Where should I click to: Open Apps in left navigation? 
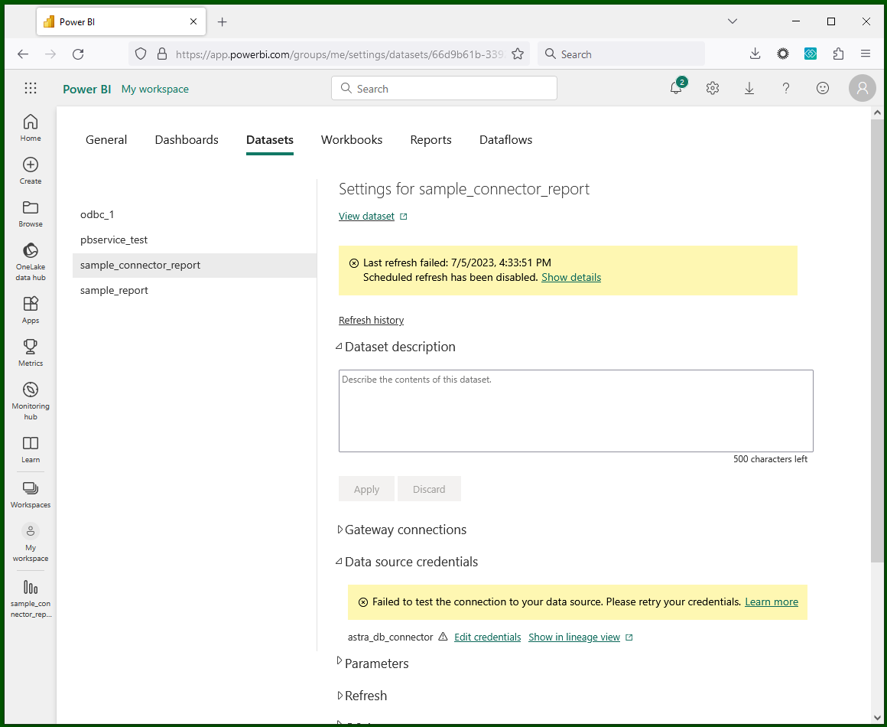tap(31, 310)
